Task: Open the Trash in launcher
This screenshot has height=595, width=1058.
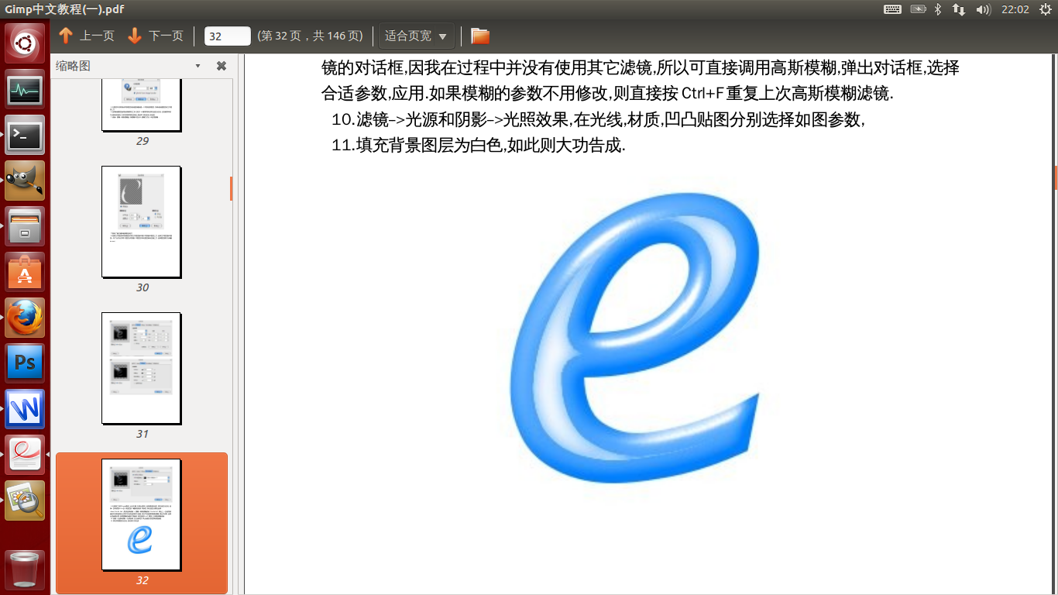Action: coord(25,570)
